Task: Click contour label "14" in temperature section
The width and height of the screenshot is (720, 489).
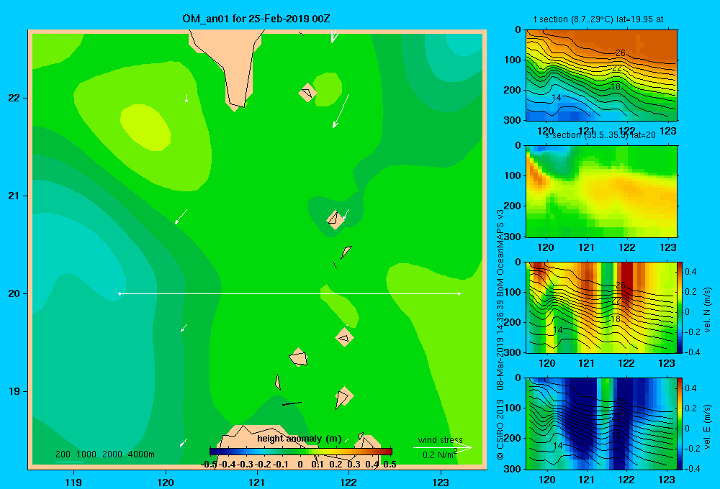Action: (556, 97)
